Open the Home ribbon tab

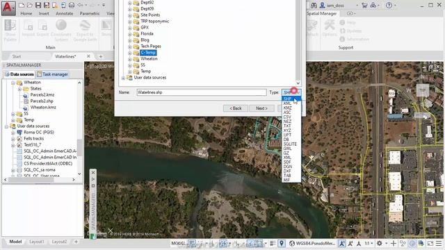pyautogui.click(x=26, y=13)
